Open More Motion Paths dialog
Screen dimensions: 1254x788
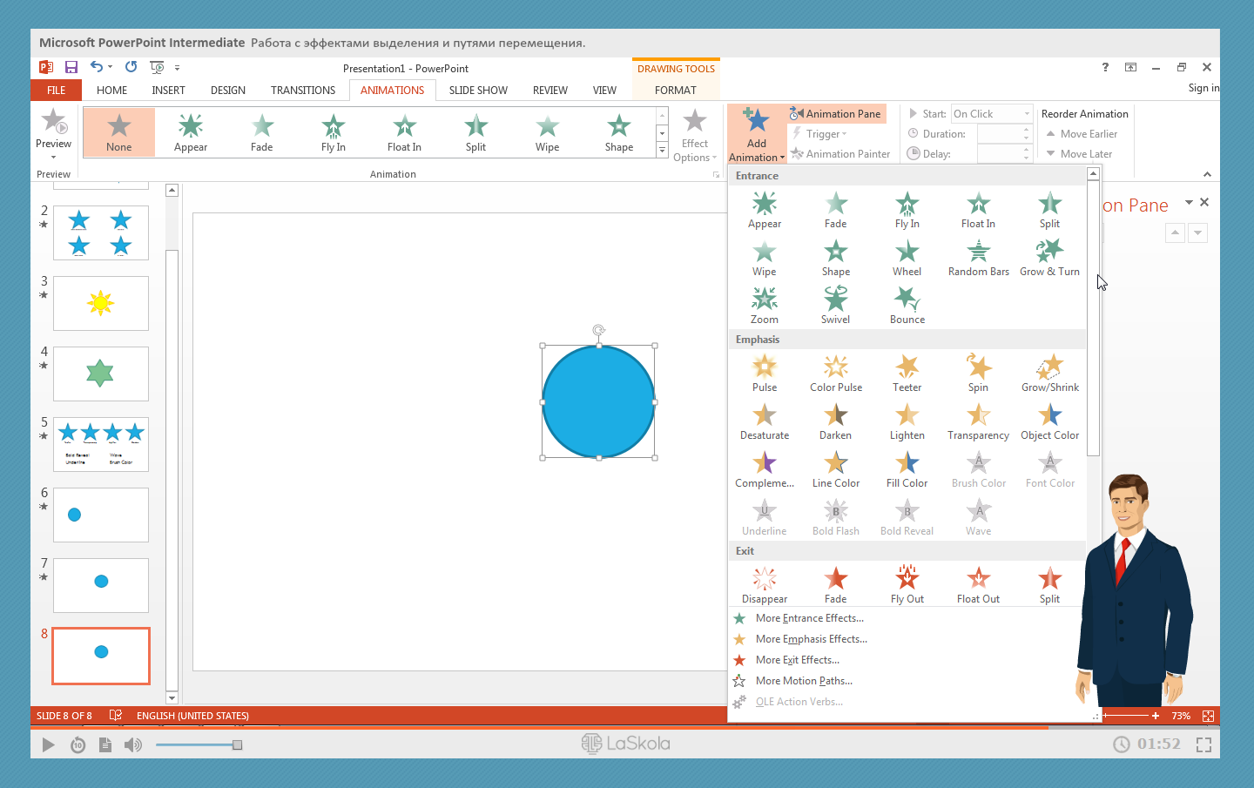803,681
